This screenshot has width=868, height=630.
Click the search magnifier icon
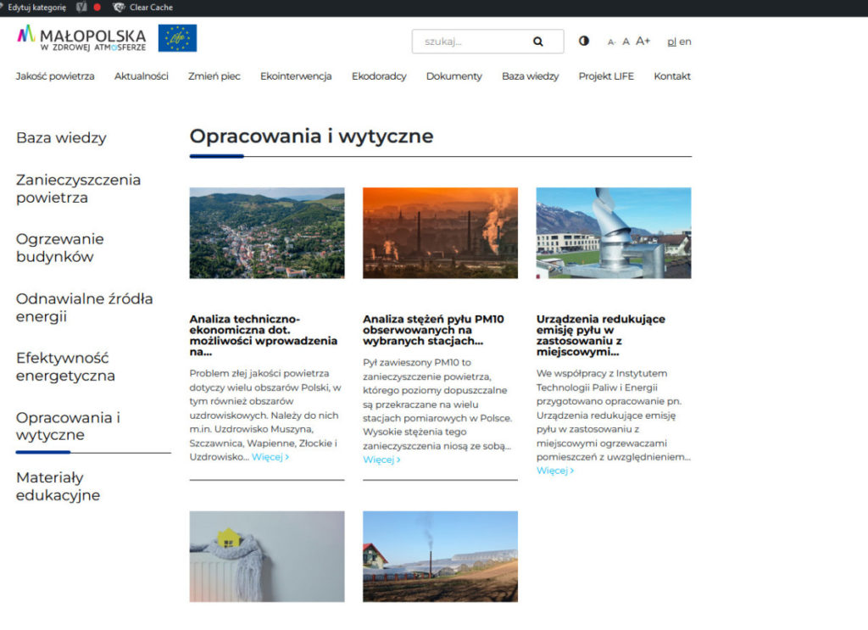pos(537,42)
